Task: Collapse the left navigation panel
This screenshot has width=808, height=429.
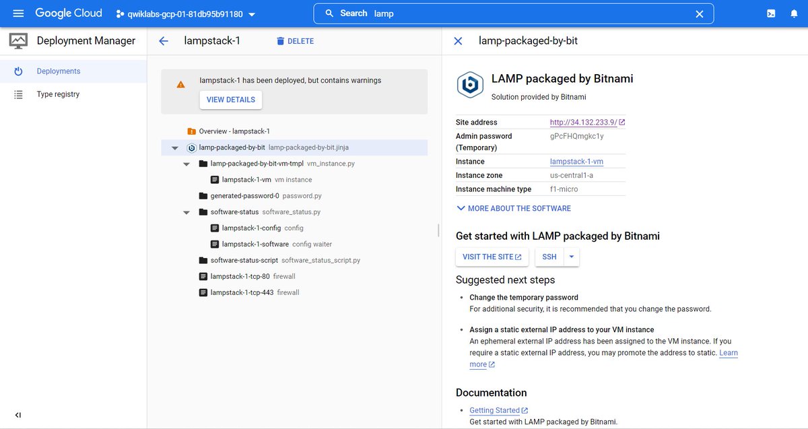Action: (x=18, y=415)
